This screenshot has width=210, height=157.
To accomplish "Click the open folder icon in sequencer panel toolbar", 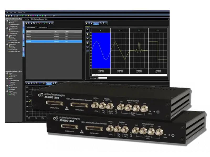I will [x=87, y=23].
